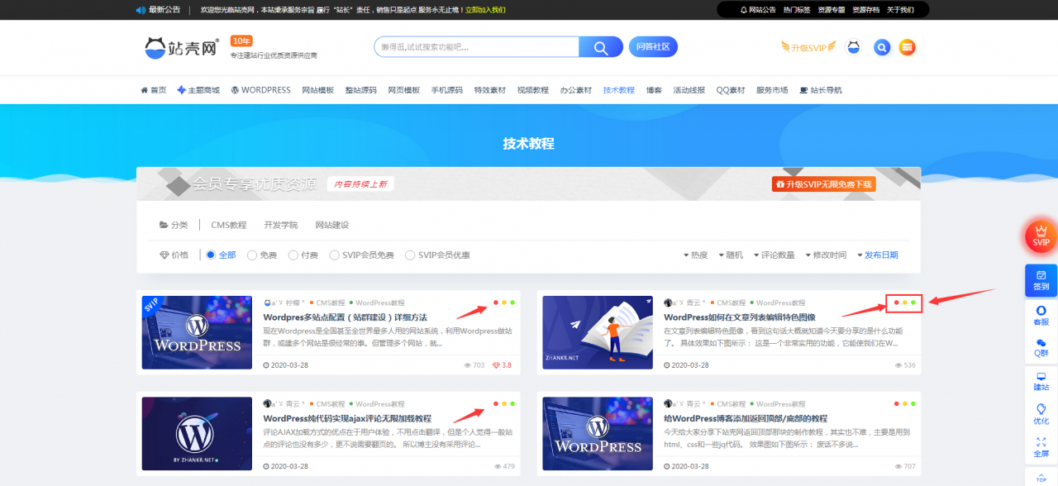The image size is (1058, 486).
Task: Select the SVIP会员优惠 radio button
Action: 411,255
